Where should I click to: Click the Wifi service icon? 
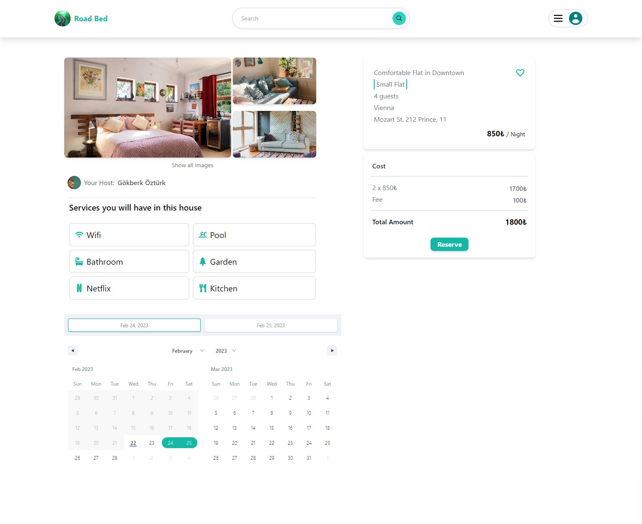79,235
